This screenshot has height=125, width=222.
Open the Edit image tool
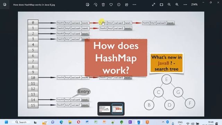(x=88, y=5)
